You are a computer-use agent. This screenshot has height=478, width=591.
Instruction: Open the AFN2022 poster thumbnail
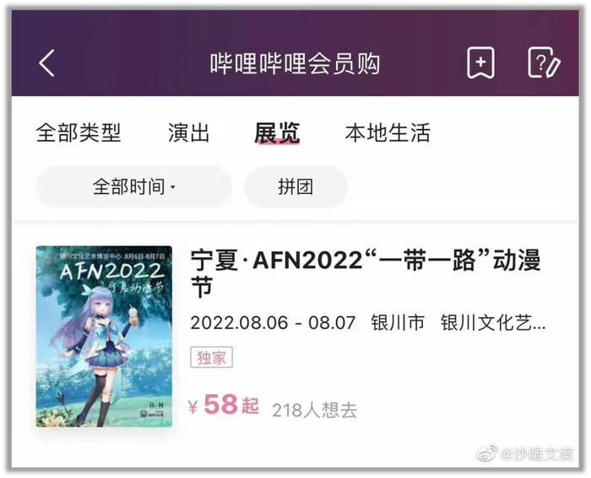[104, 336]
